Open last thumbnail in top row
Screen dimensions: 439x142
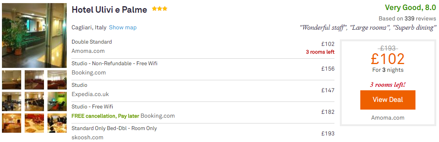[57, 80]
